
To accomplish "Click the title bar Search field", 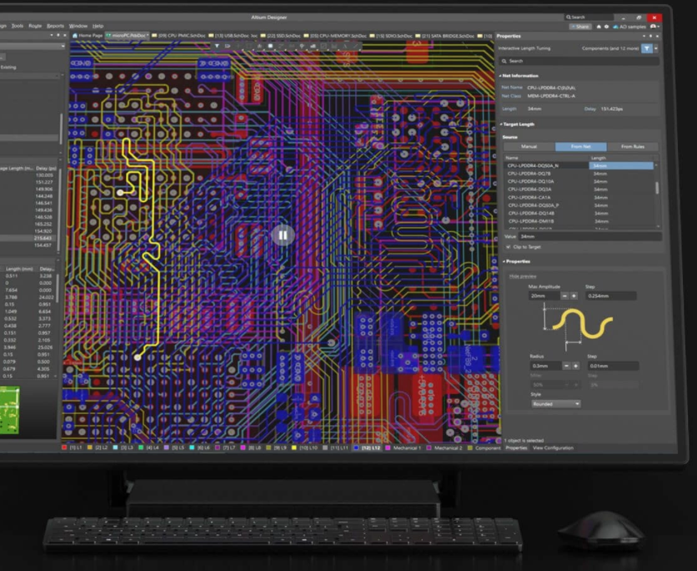I will 589,18.
